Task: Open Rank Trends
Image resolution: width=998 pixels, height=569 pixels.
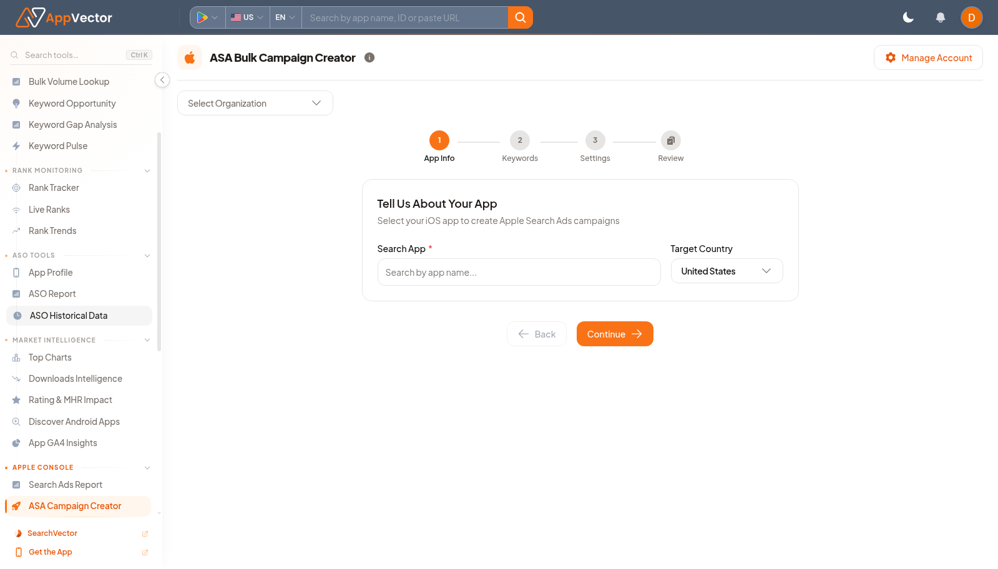Action: 52,231
